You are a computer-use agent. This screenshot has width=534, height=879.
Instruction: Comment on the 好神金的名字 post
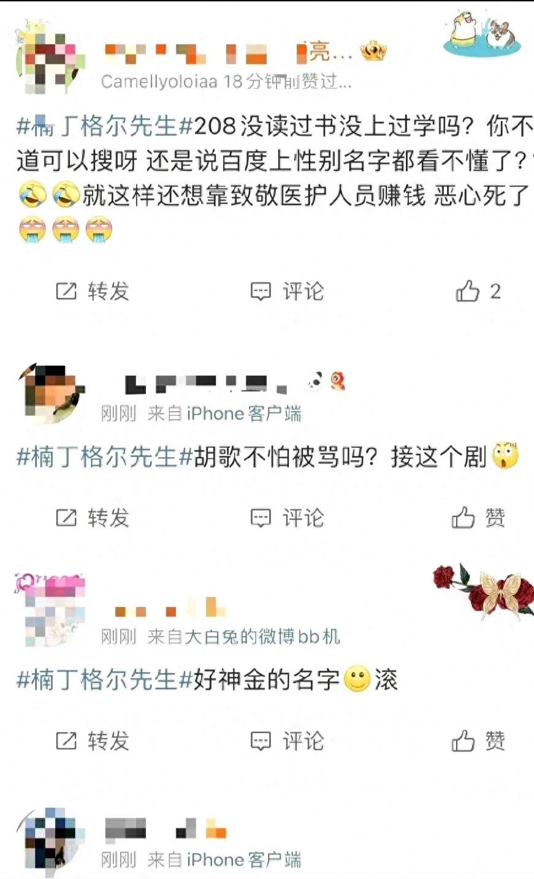pos(287,741)
